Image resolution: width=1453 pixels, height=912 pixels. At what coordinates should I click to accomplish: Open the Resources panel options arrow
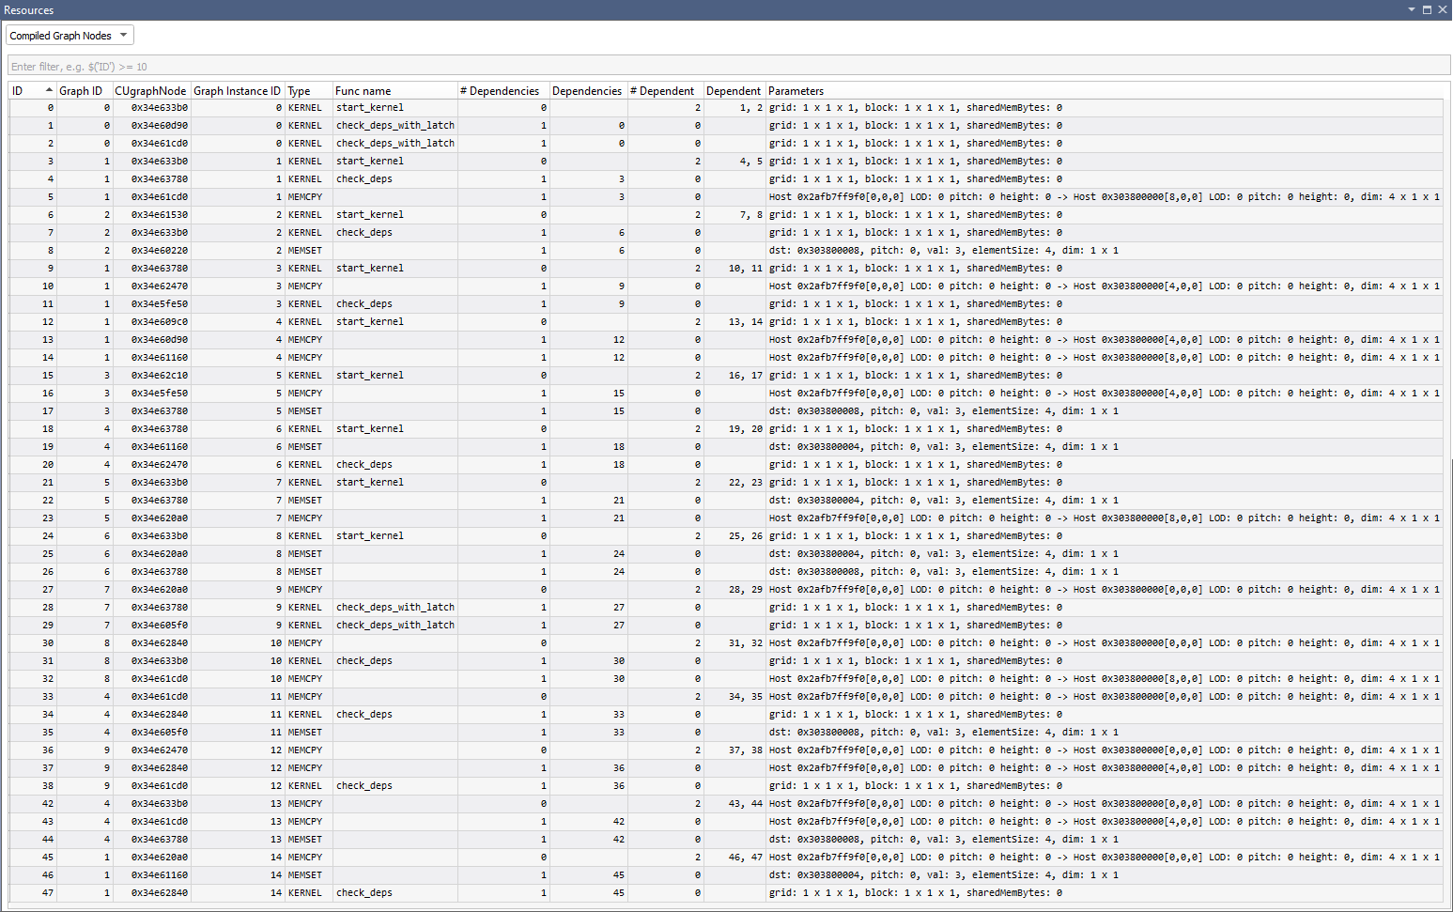[x=1411, y=9]
